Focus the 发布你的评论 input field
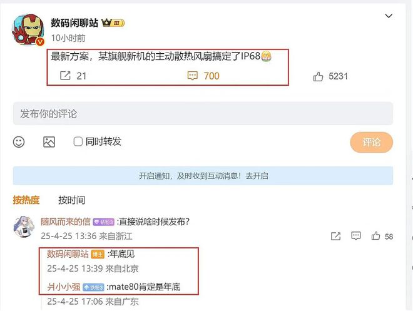 [203, 114]
